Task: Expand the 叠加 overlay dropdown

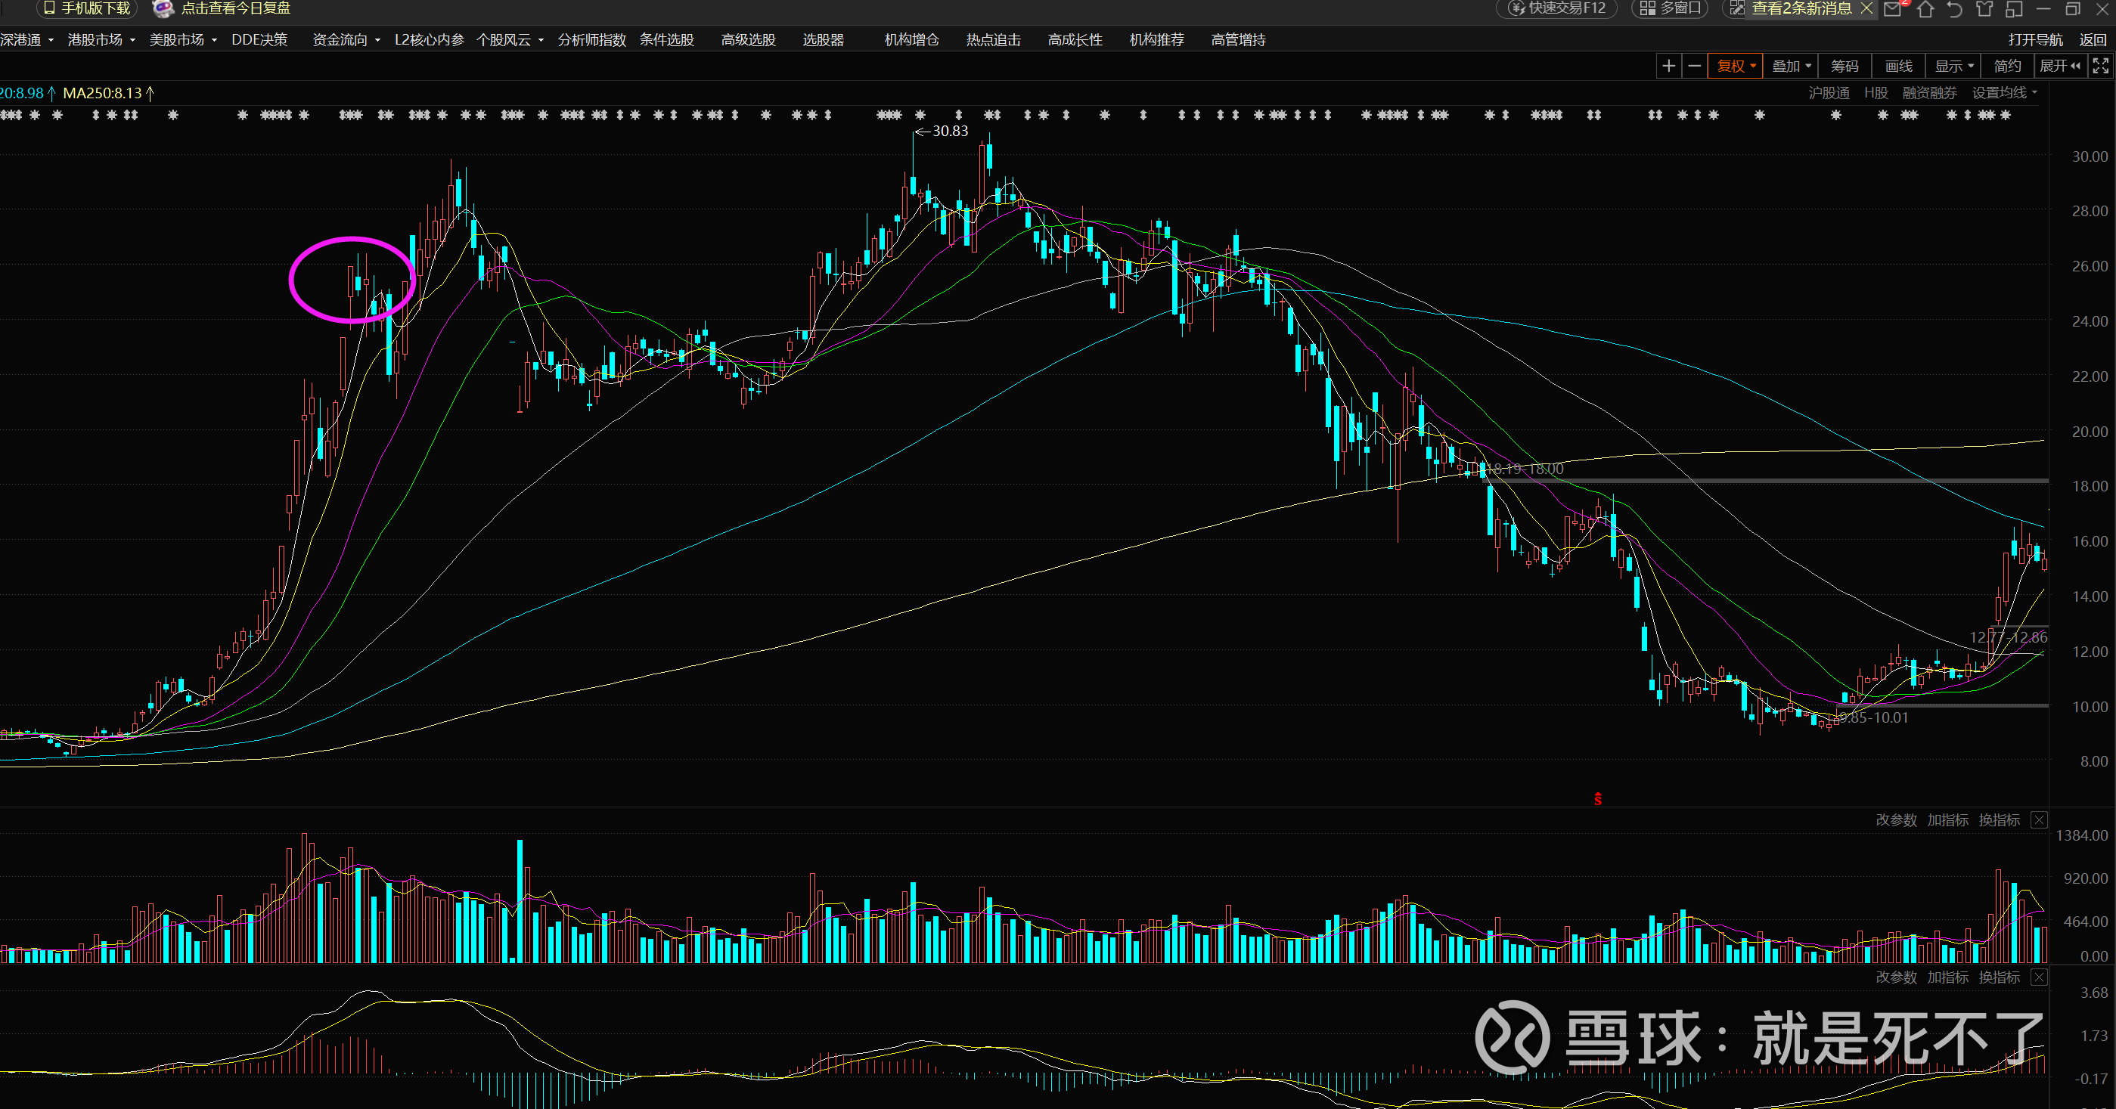Action: coord(1791,67)
